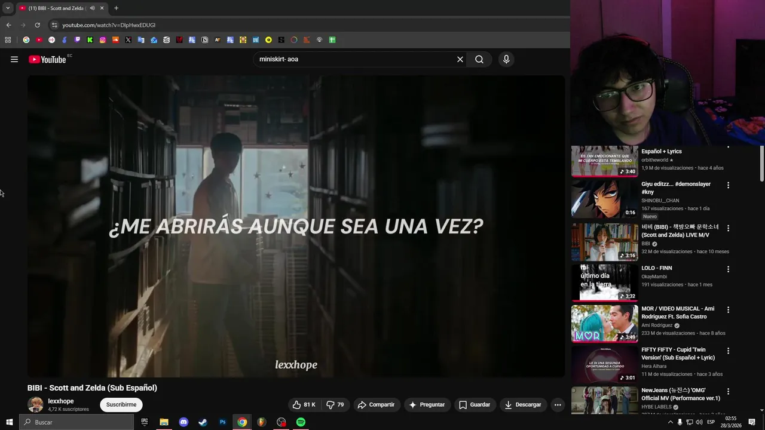Open options for BIBI LIVE M/V video
Image resolution: width=765 pixels, height=430 pixels.
728,228
